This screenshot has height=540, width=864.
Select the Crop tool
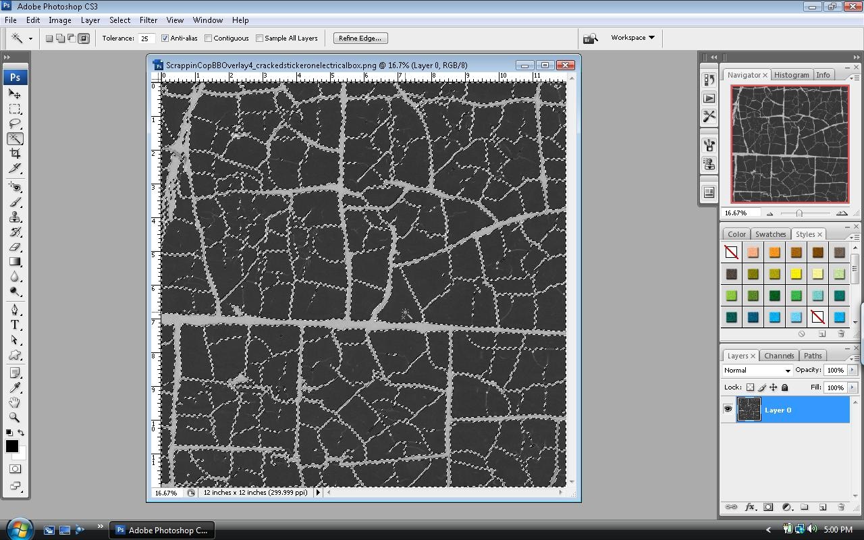pos(15,154)
